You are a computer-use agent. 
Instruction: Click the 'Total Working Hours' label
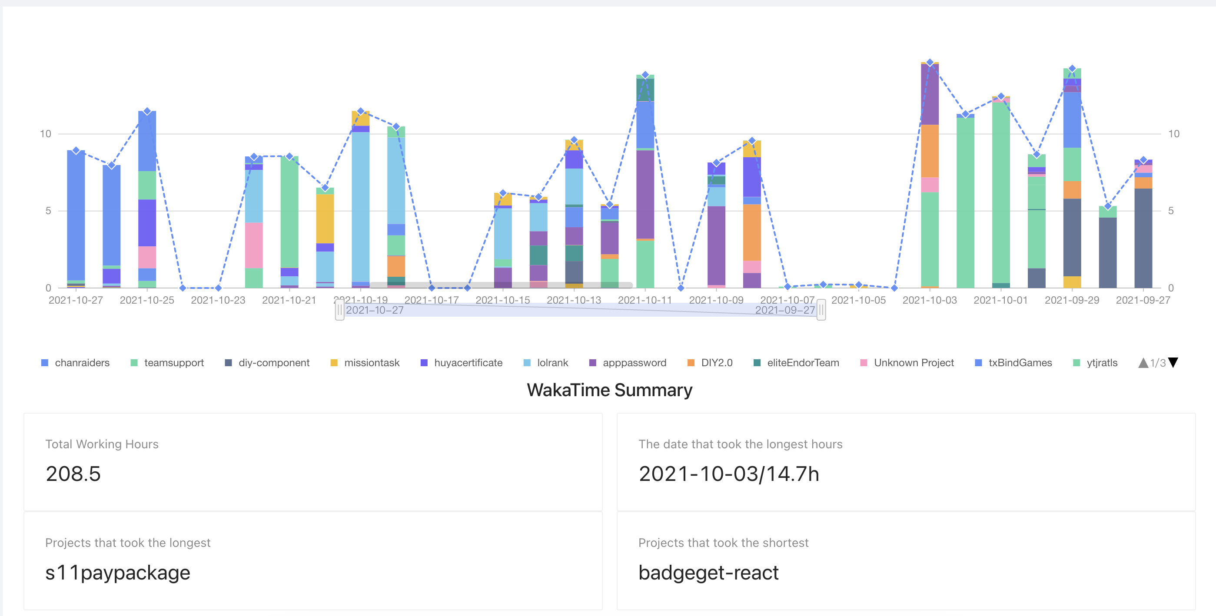click(102, 444)
